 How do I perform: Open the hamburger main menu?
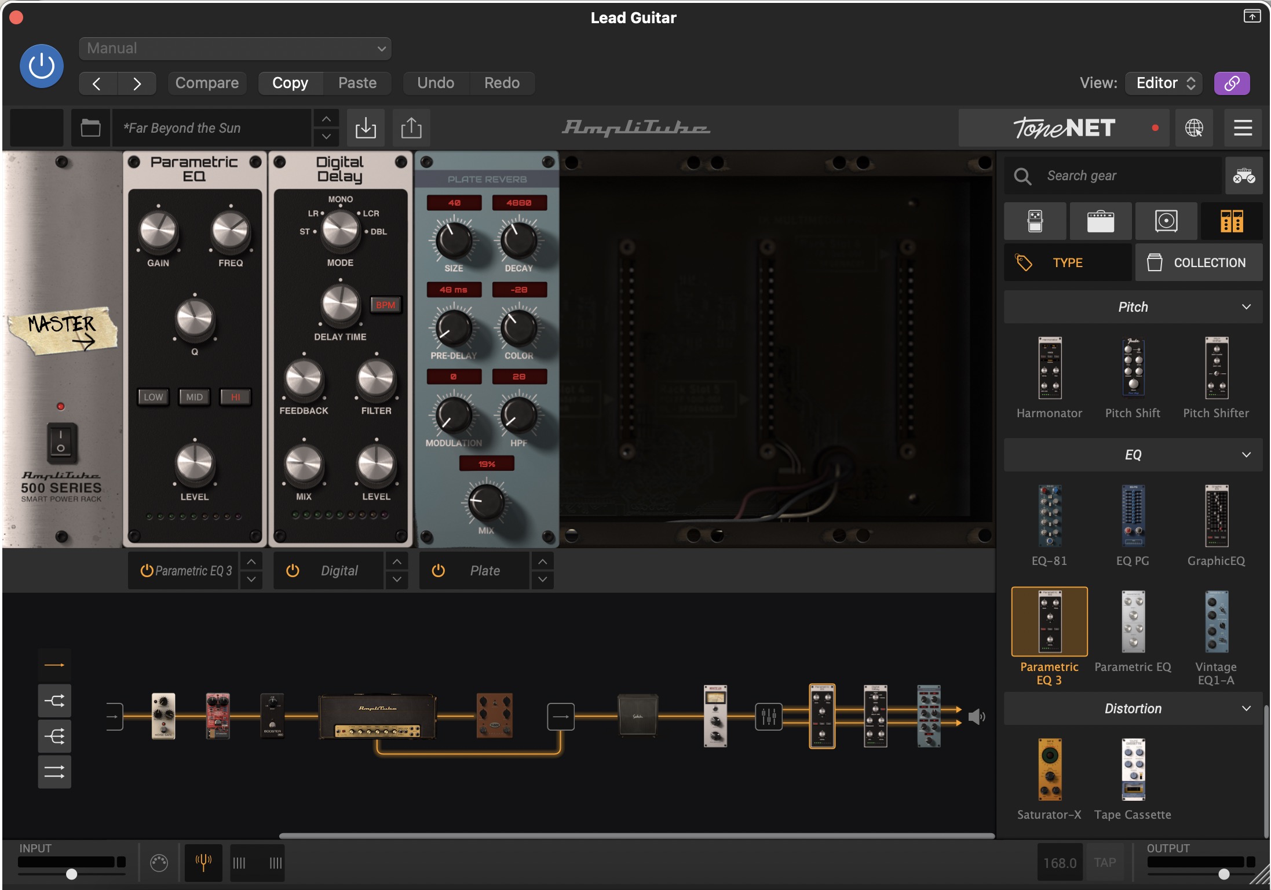[x=1243, y=127]
